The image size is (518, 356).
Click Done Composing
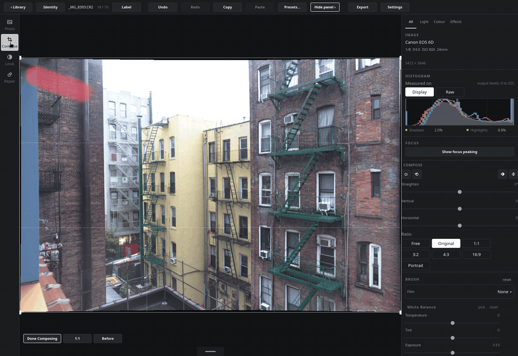pos(42,339)
